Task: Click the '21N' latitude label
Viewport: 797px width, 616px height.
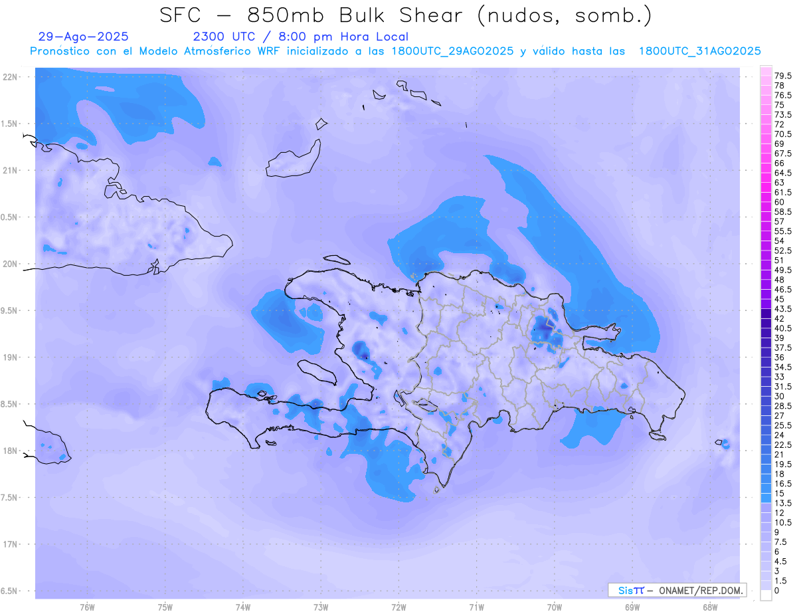Action: (9, 170)
